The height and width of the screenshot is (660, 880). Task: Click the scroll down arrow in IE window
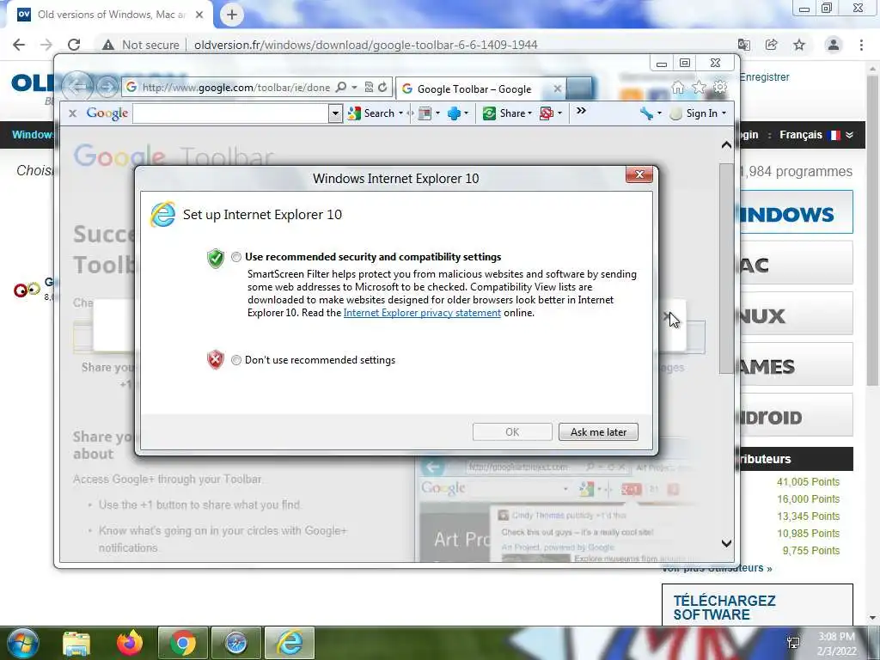click(726, 543)
